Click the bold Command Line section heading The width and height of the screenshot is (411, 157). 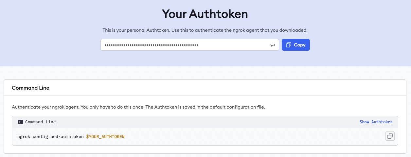coord(30,88)
